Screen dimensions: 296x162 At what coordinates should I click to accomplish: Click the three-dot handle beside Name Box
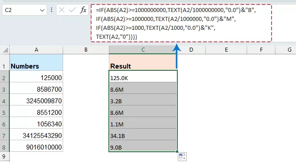pyautogui.click(x=52, y=10)
